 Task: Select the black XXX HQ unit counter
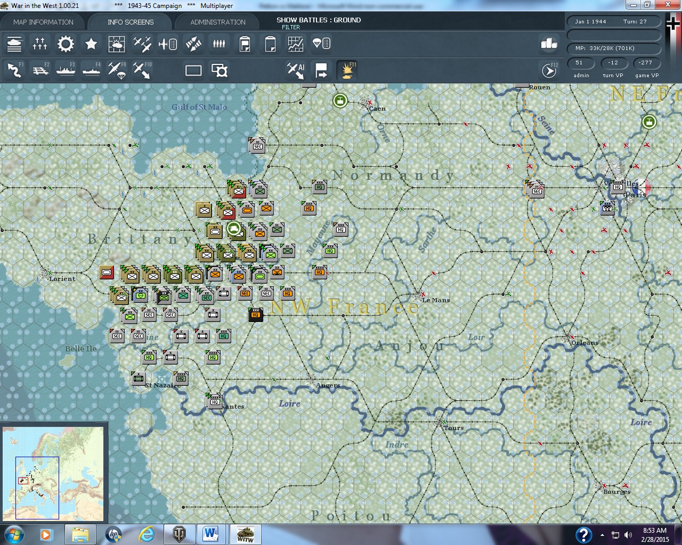pos(256,315)
